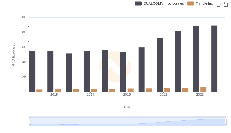Click the 'Year' axis title
This screenshot has height=133, width=231.
[x=127, y=107]
